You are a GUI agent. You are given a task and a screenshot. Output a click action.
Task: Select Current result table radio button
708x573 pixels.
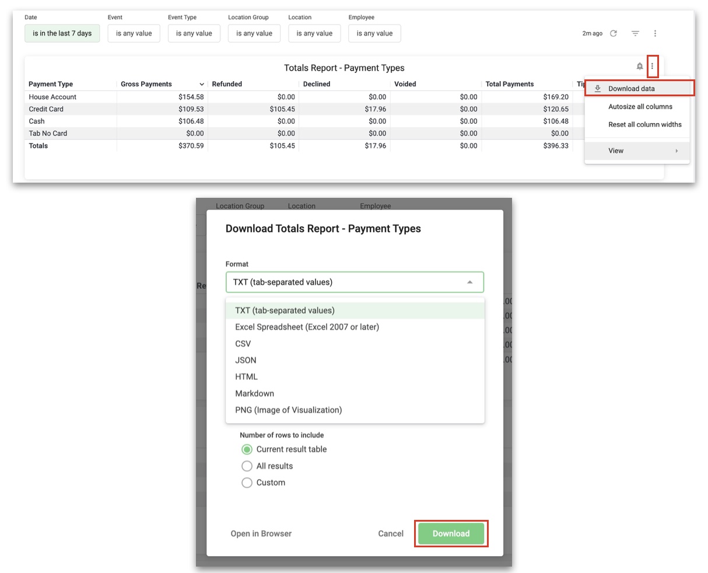(x=247, y=449)
